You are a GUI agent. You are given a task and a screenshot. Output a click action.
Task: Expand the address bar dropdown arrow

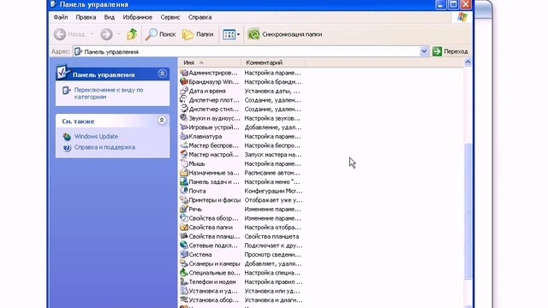[x=424, y=51]
